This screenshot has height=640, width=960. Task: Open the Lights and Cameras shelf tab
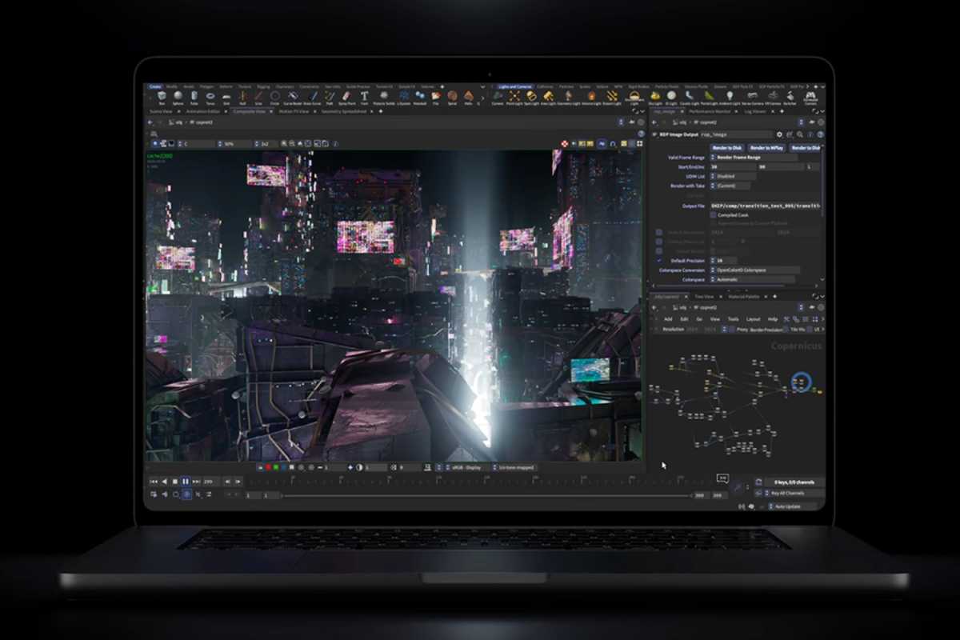515,86
